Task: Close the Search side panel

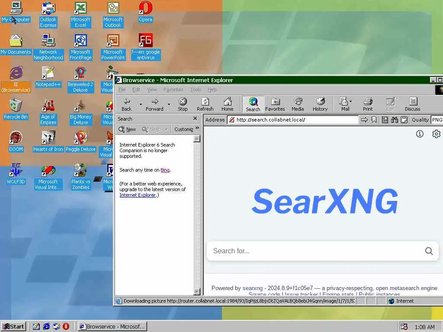Action: point(195,118)
